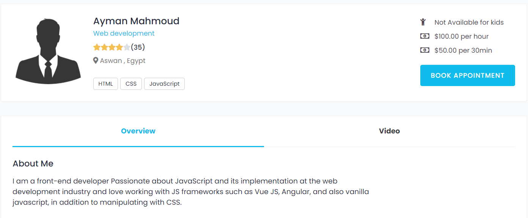528x218 pixels.
Task: Click the About Me heading
Action: 33,164
